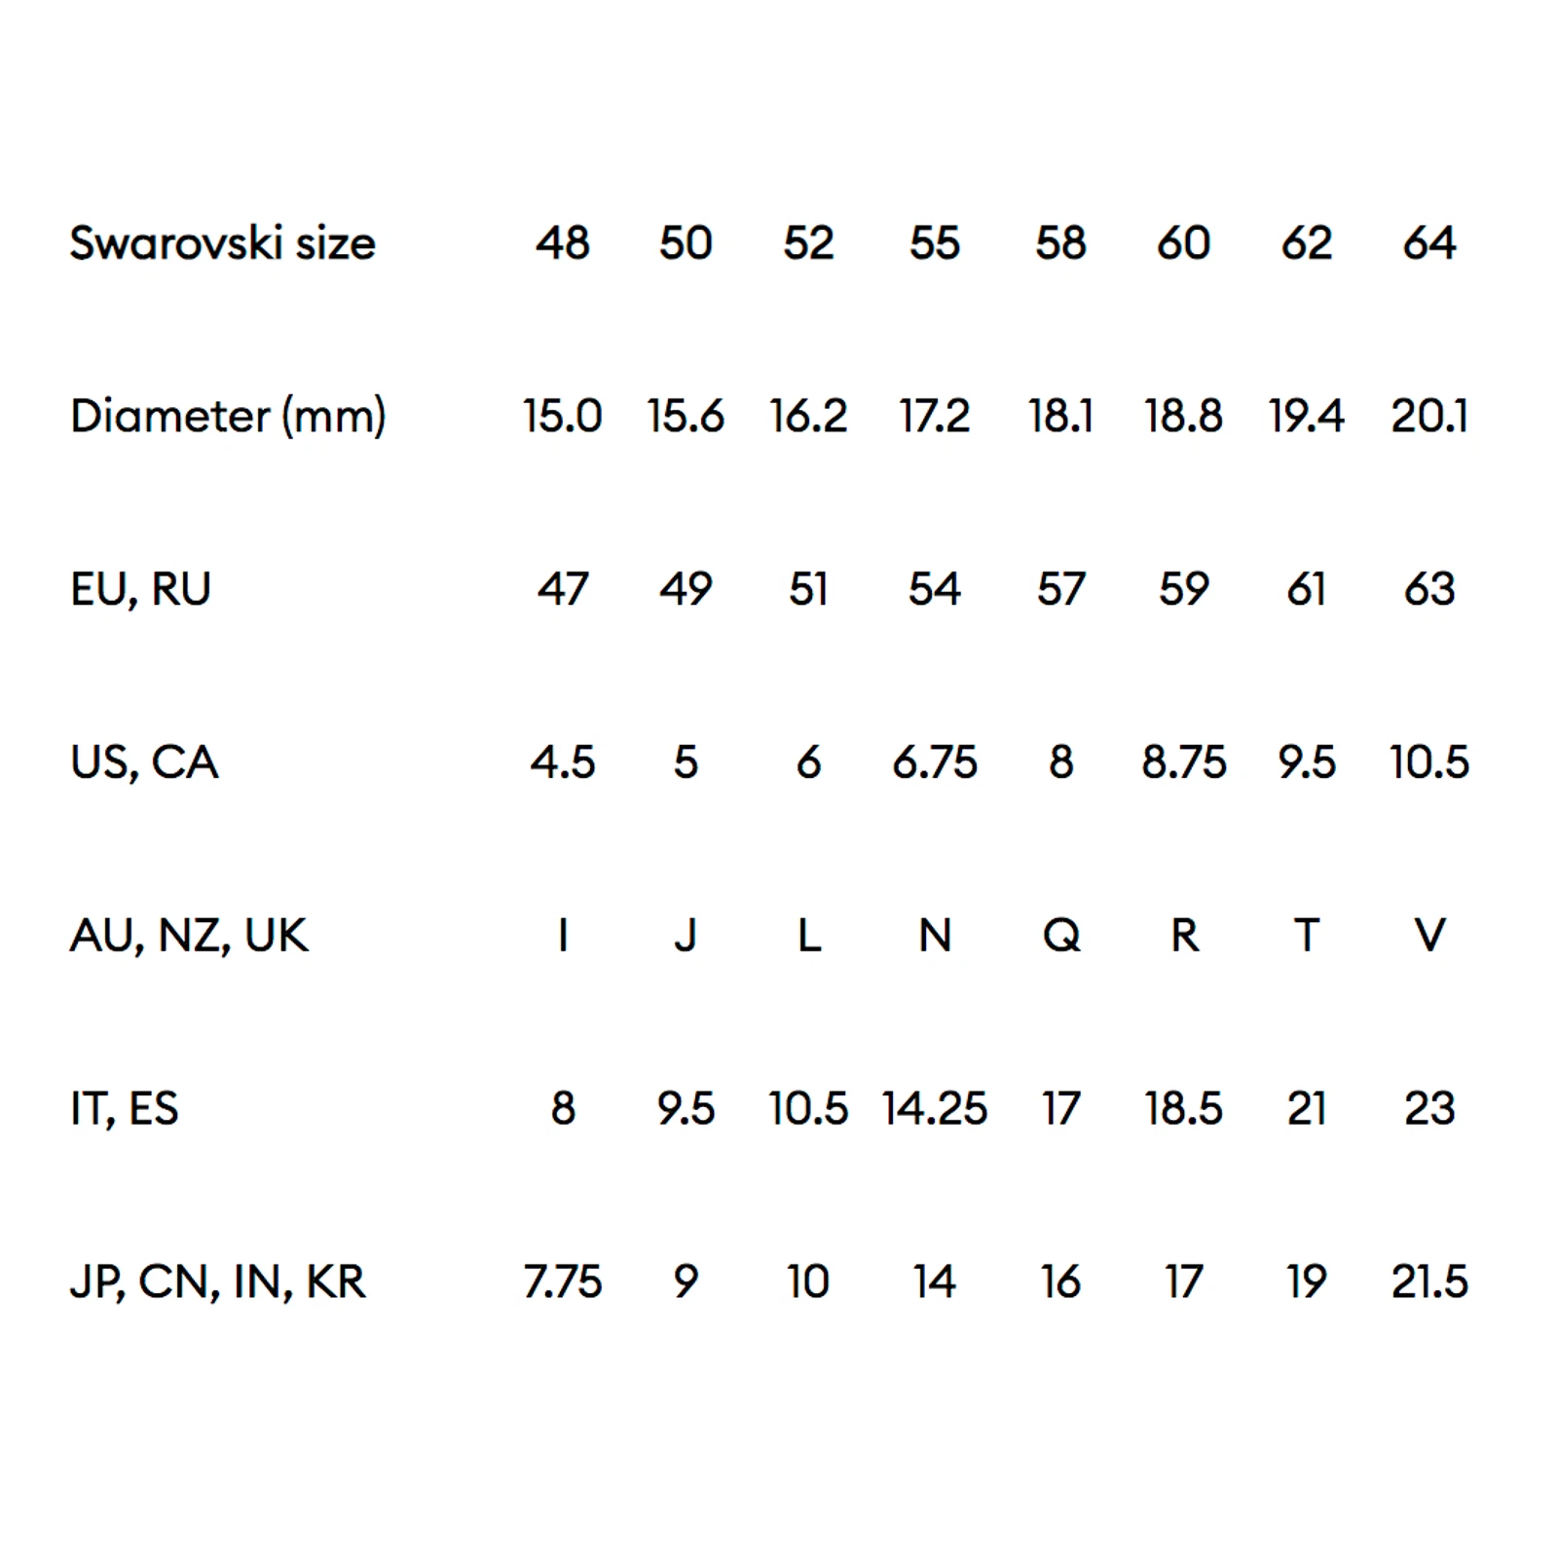
Task: Click US size 8.75 value
Action: (1184, 762)
